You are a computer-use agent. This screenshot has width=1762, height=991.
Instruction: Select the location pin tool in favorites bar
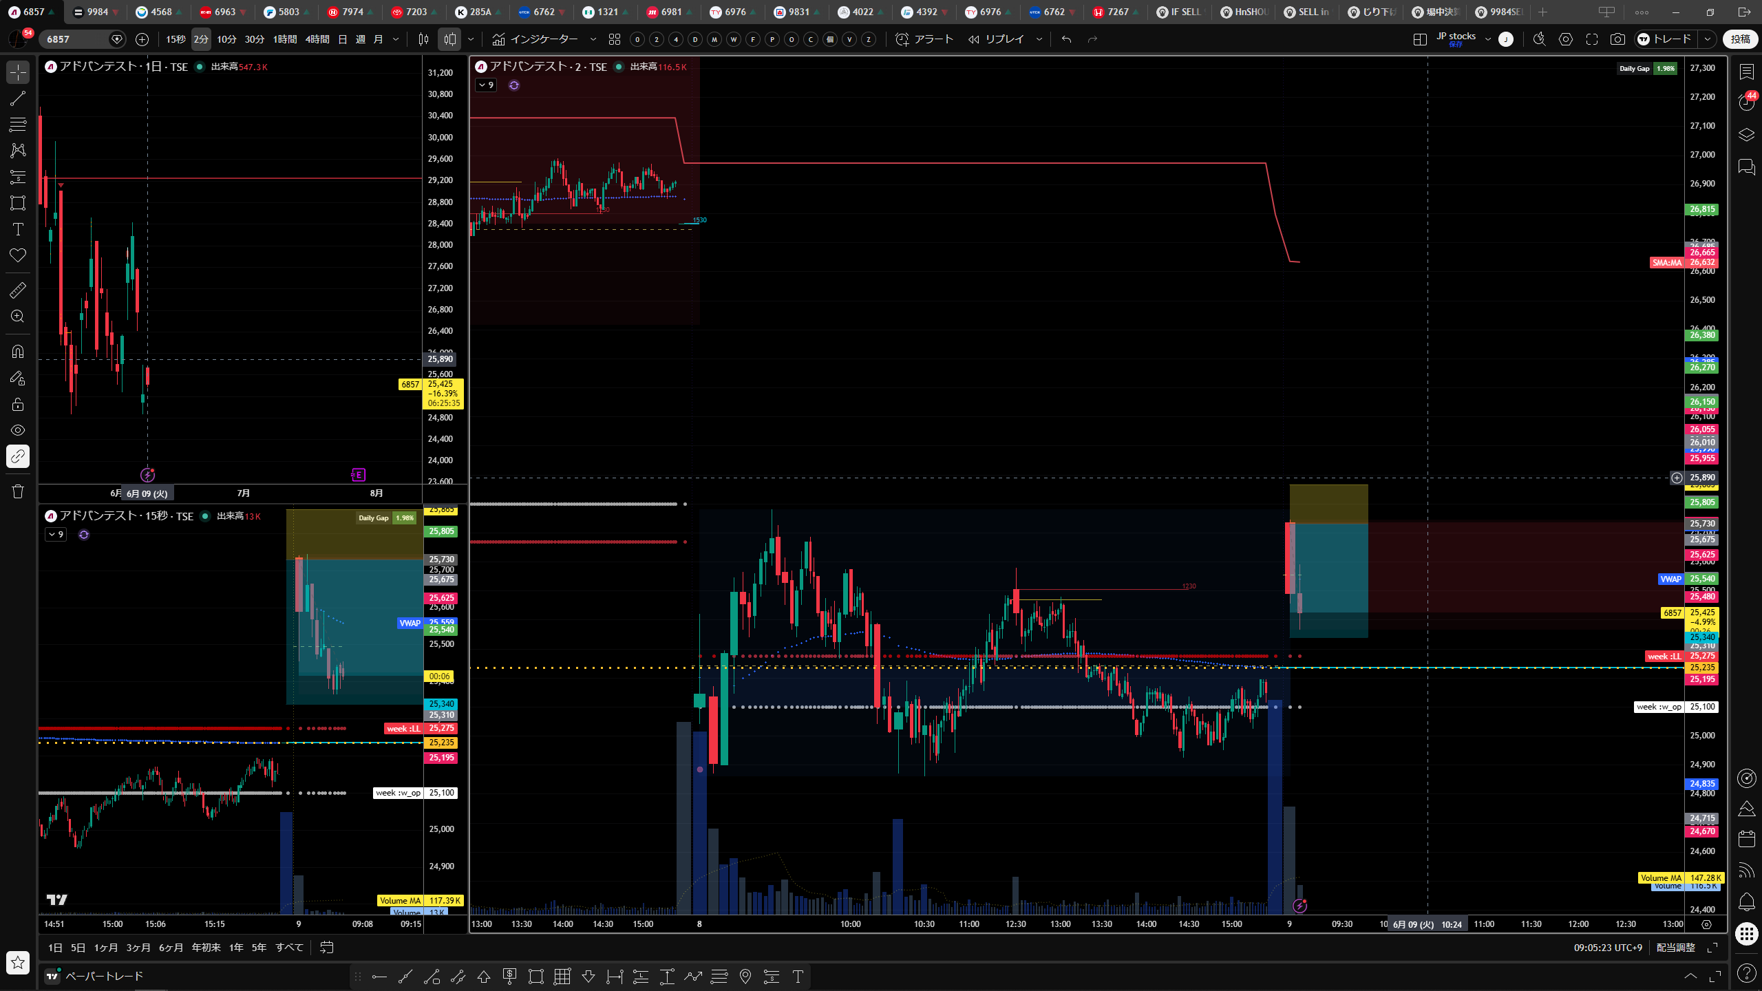pos(745,976)
